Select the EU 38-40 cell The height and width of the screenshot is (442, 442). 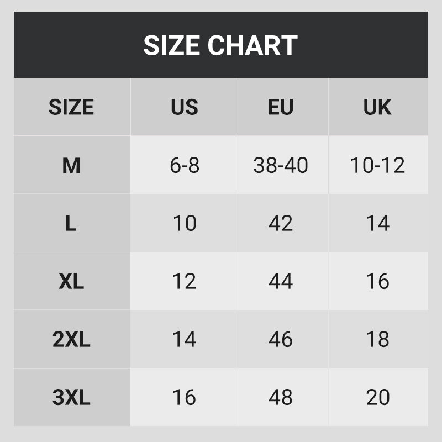tap(281, 165)
